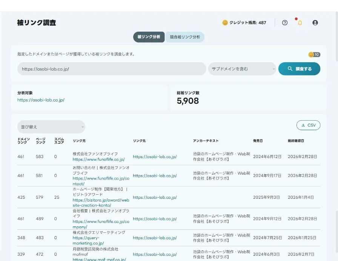
Task: Open link target in ビジトラアワード row
Action: (x=155, y=197)
